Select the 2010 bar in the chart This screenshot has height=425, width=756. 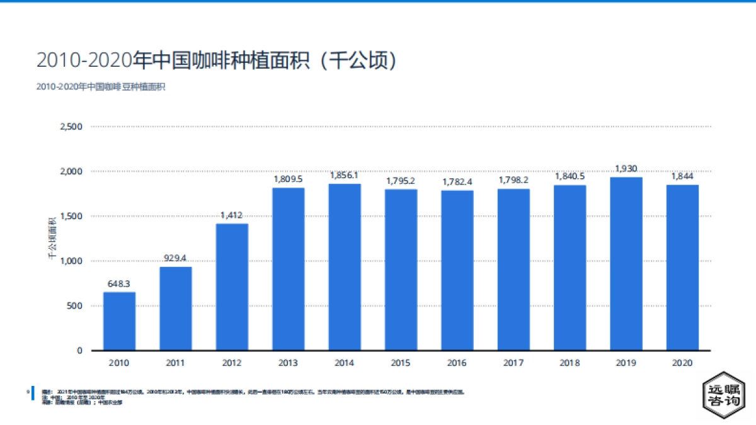pyautogui.click(x=119, y=318)
